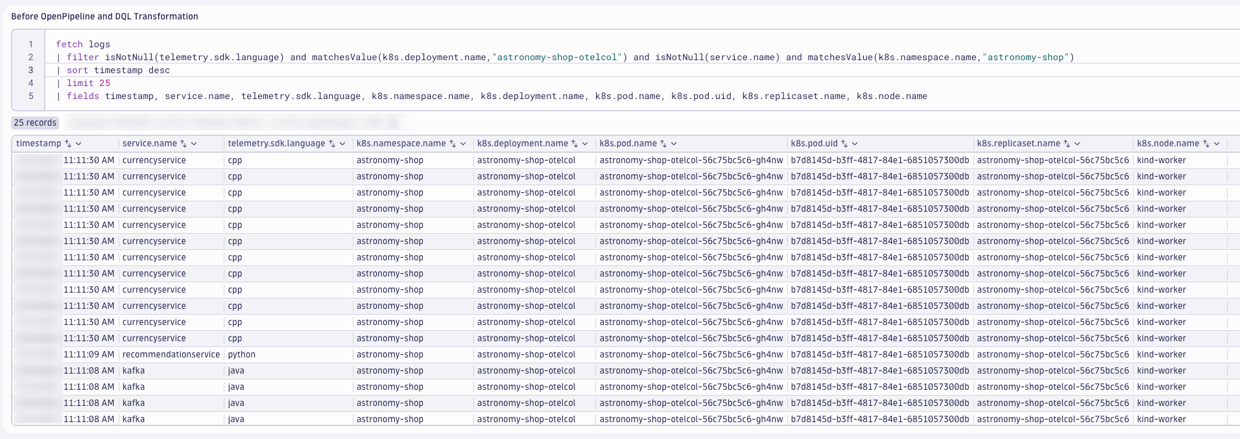Sort by k8s.deployment.name column

575,144
